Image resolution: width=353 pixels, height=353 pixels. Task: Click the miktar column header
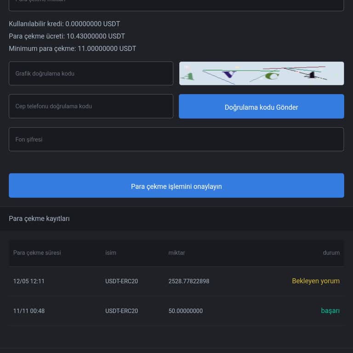pos(176,253)
